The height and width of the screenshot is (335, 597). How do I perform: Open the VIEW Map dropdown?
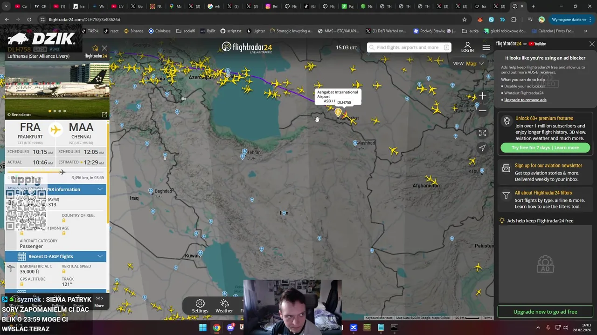click(x=468, y=63)
